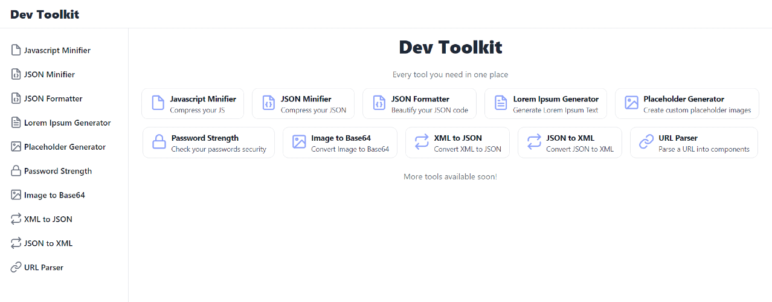Click the image icon on Image to Base64 card
The image size is (772, 302).
click(x=299, y=142)
